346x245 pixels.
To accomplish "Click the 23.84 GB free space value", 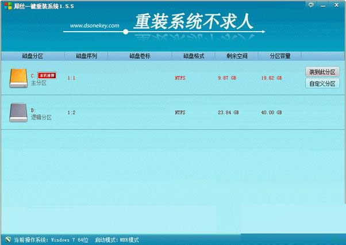I will pos(228,113).
